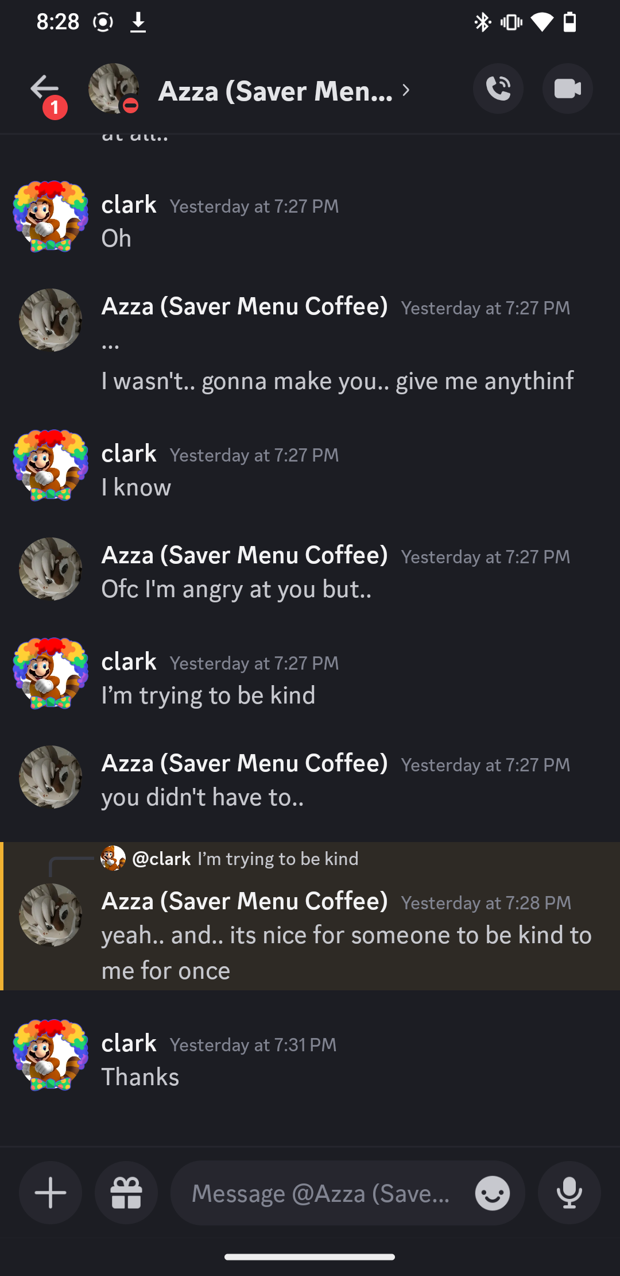
Task: Select the "Ofc I'm angry at you but.." message
Action: 237,589
